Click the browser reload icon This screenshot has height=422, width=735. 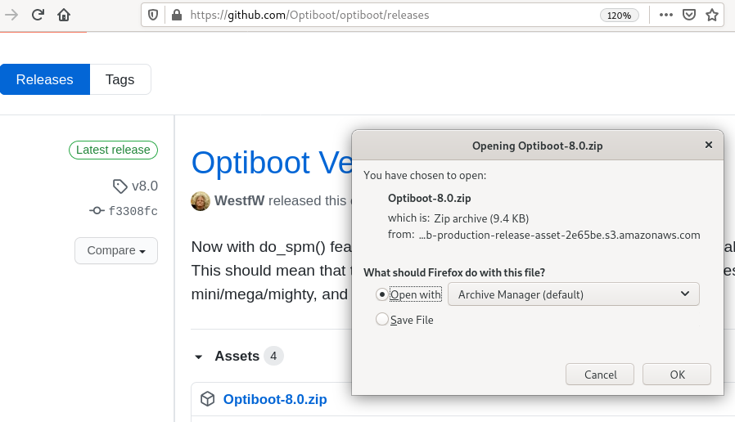[38, 15]
